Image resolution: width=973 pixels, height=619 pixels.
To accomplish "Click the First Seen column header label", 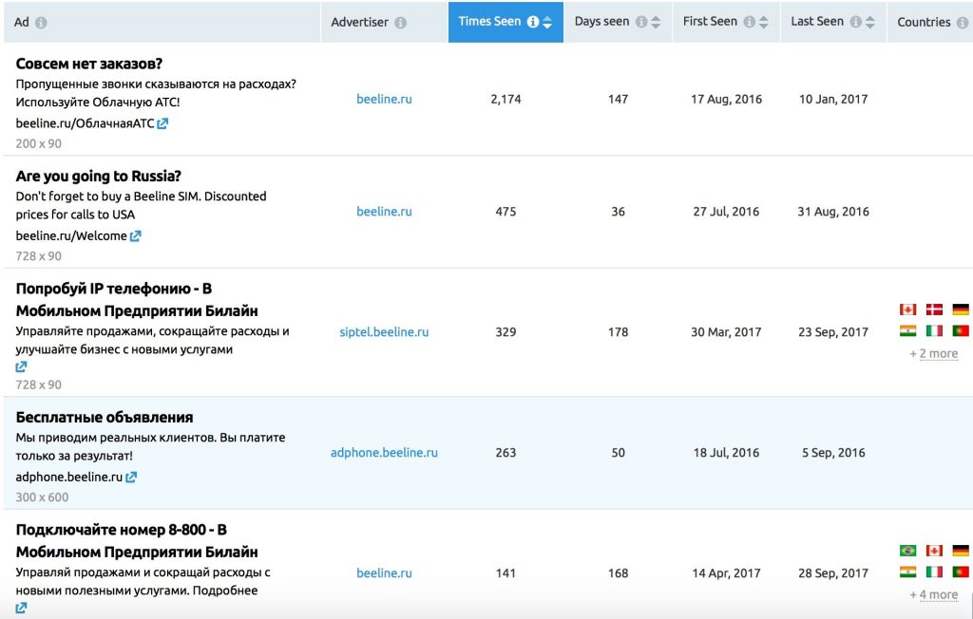I will point(710,21).
